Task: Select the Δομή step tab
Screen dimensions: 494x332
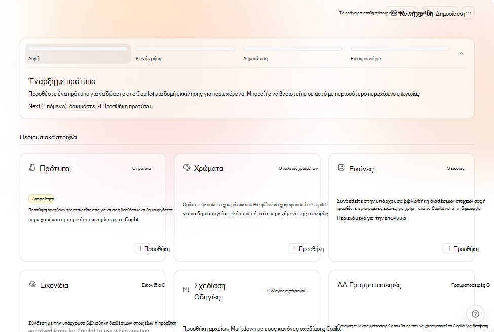Action: tap(78, 54)
